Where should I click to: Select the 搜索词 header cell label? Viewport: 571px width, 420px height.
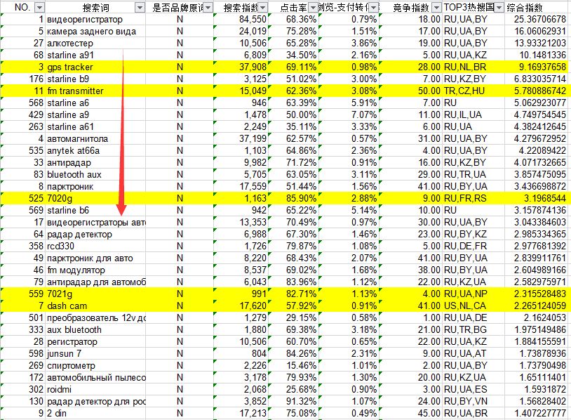tap(96, 8)
